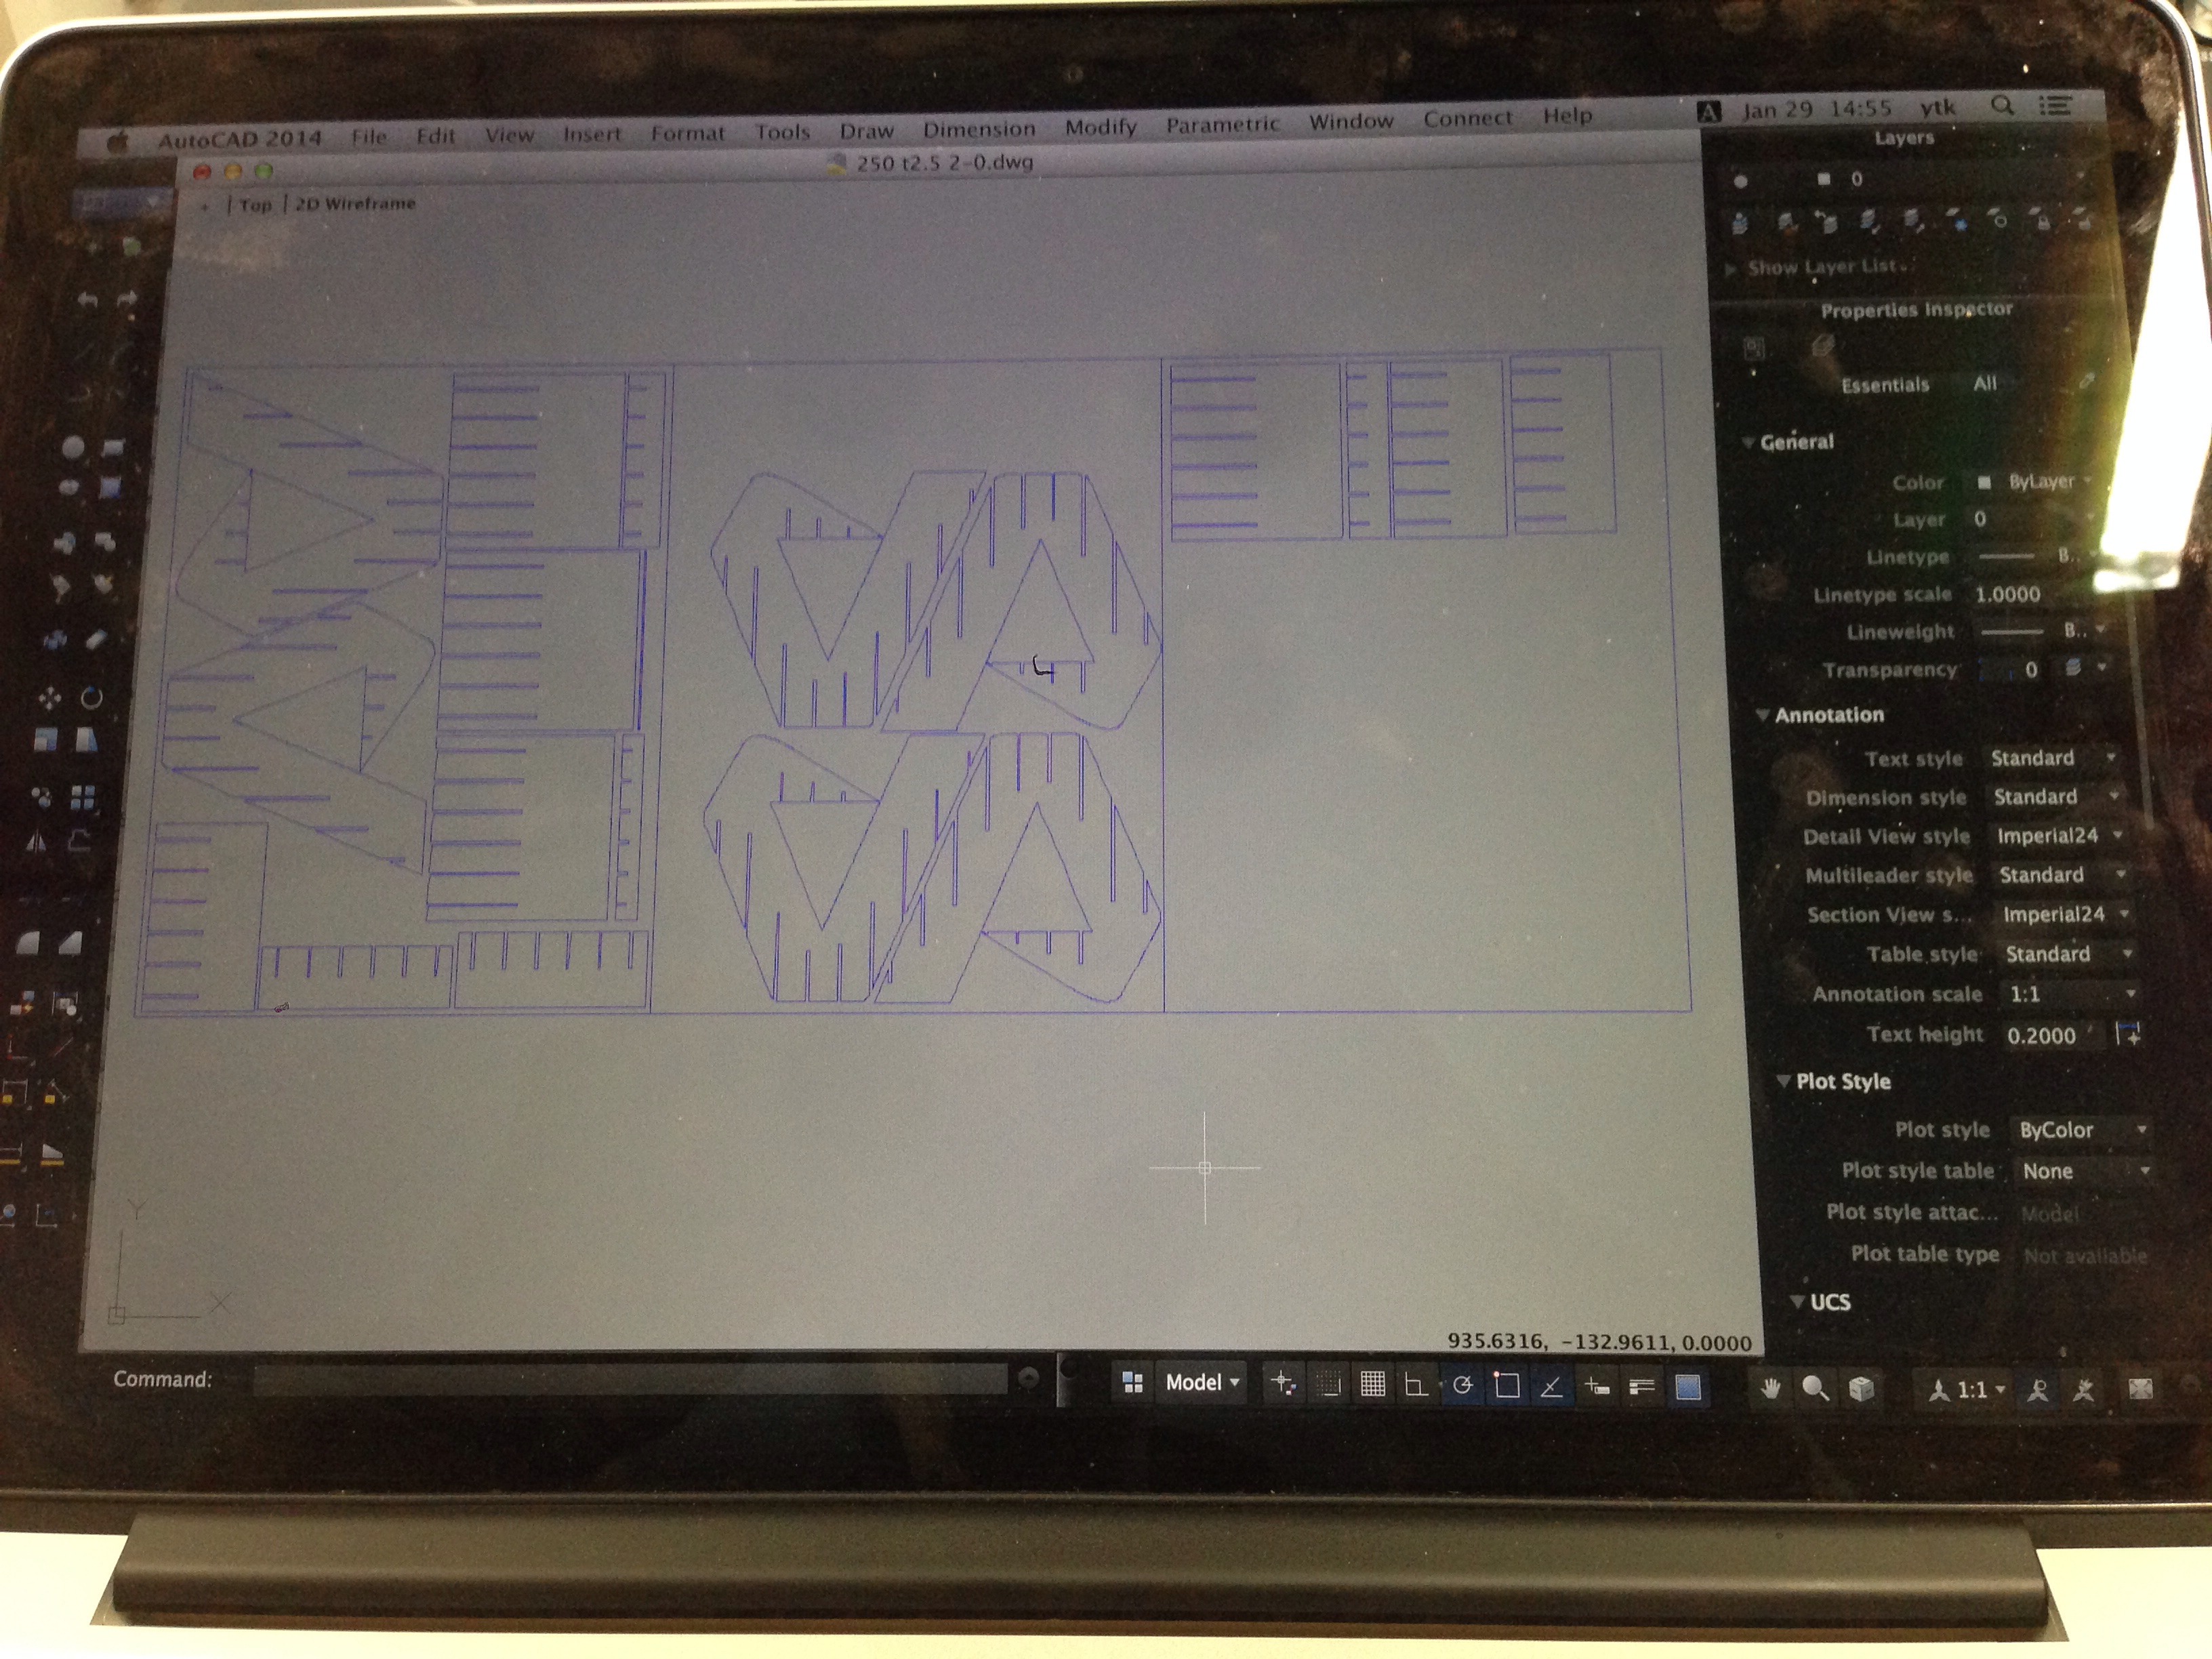
Task: Select the Linear Dimension tool
Action: (x=14, y=1091)
